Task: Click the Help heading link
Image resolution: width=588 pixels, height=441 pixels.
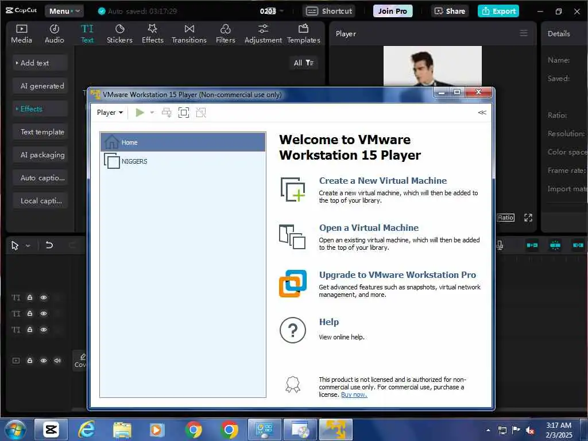Action: [x=329, y=322]
